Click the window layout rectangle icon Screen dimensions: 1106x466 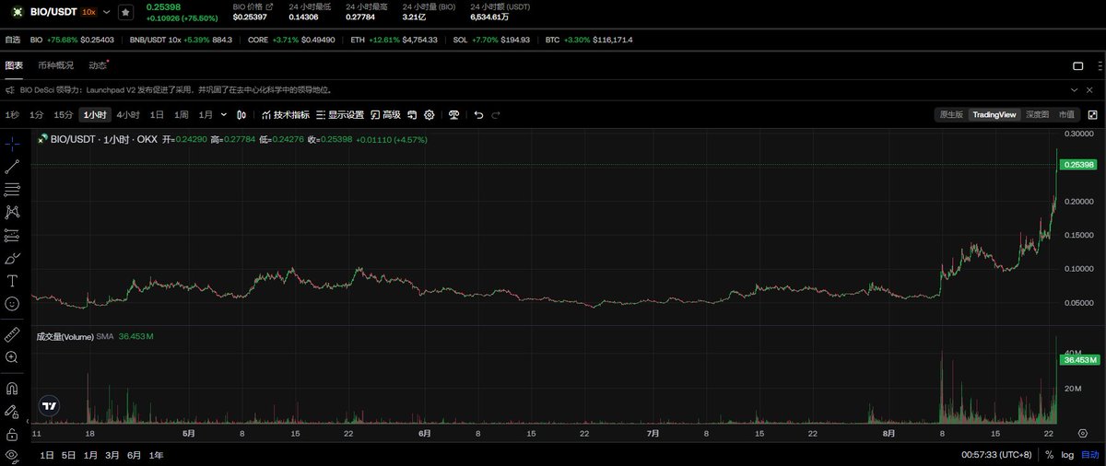(1078, 66)
